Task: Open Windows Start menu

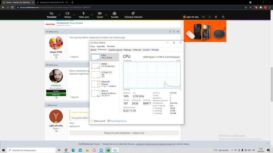Action: 3,150
